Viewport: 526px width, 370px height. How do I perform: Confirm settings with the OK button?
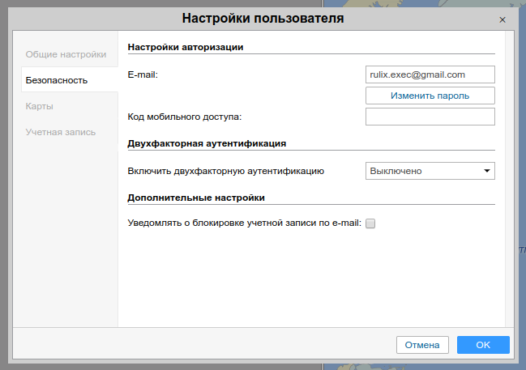click(483, 345)
